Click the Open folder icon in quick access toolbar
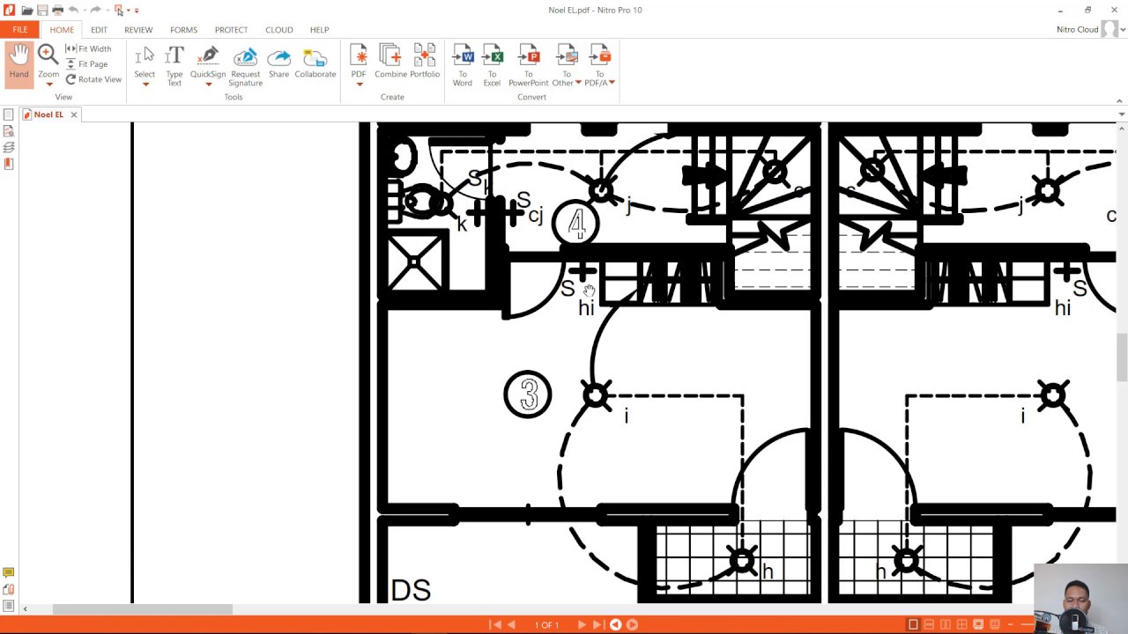Screen dimensions: 1128x634 [x=27, y=11]
